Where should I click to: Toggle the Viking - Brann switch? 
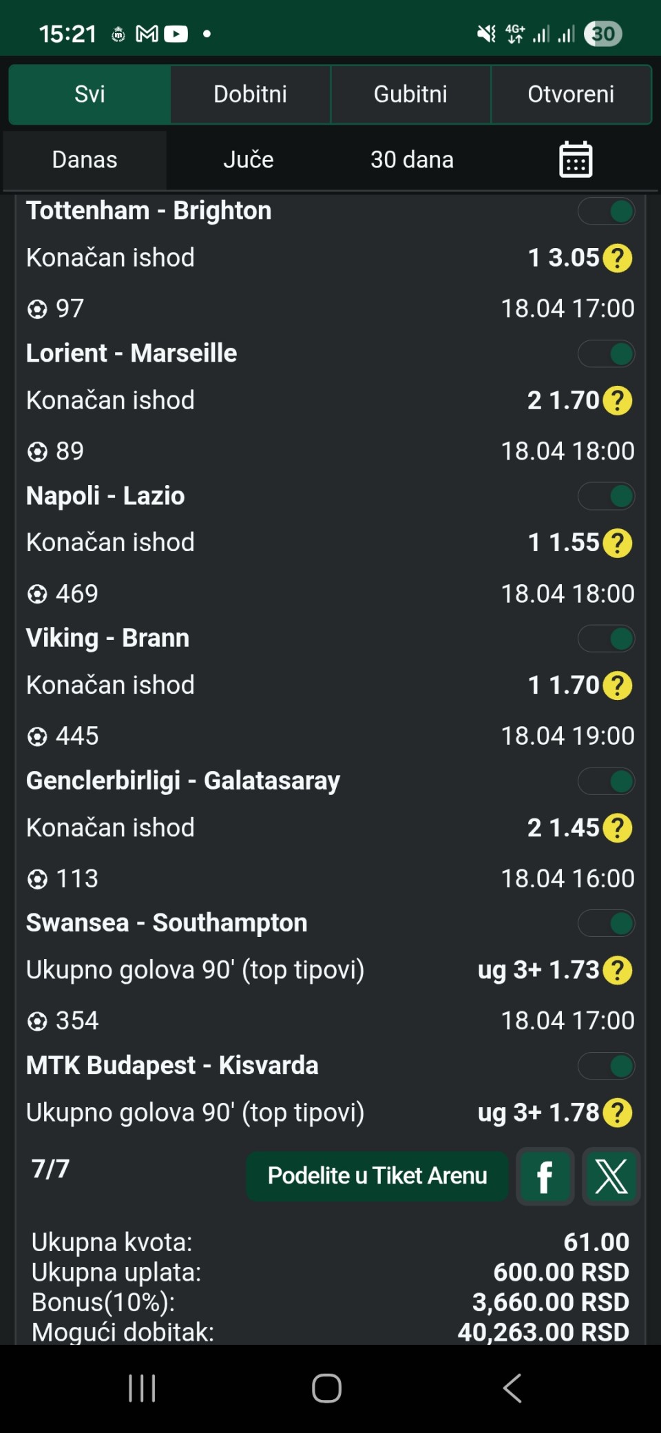pyautogui.click(x=607, y=639)
